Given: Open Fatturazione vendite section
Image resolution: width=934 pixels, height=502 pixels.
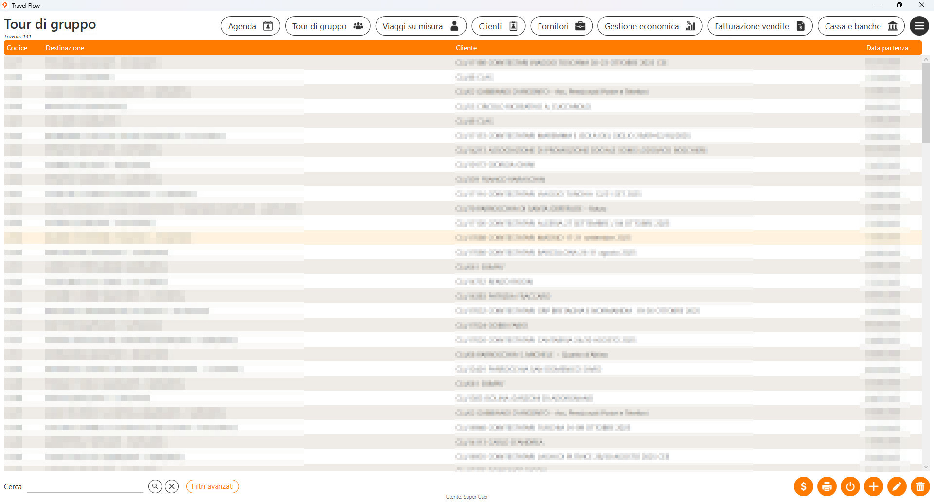Looking at the screenshot, I should click(x=759, y=26).
